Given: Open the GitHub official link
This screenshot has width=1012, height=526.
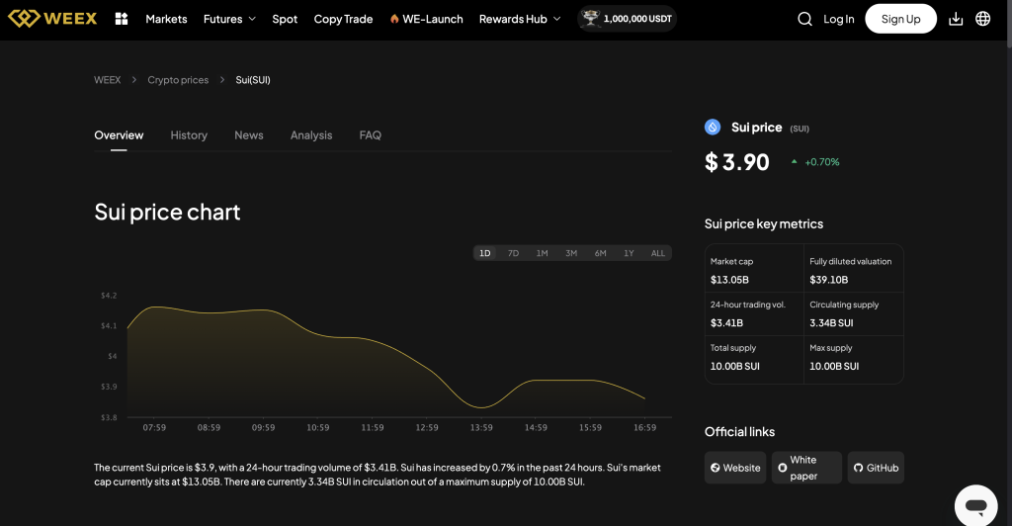Looking at the screenshot, I should click(x=876, y=468).
